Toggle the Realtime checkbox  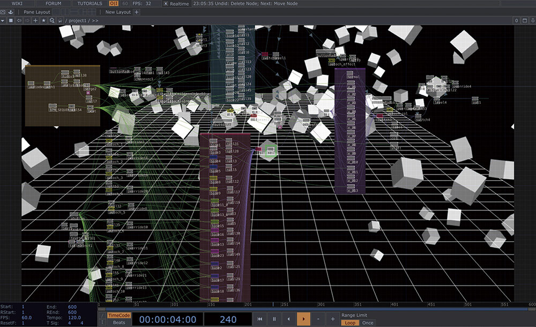166,3
